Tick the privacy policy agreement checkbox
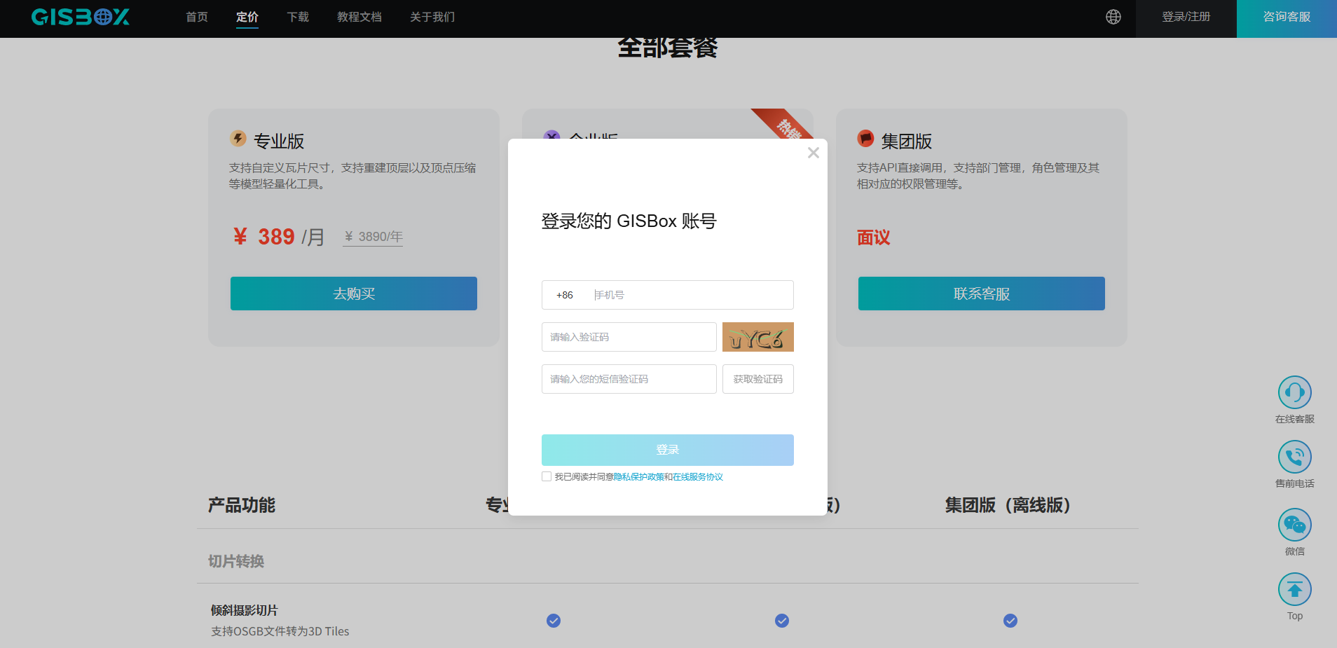Screen dimensions: 1337x648 (547, 476)
